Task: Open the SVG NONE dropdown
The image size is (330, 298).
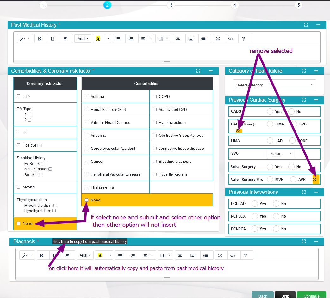Action: coord(281,154)
